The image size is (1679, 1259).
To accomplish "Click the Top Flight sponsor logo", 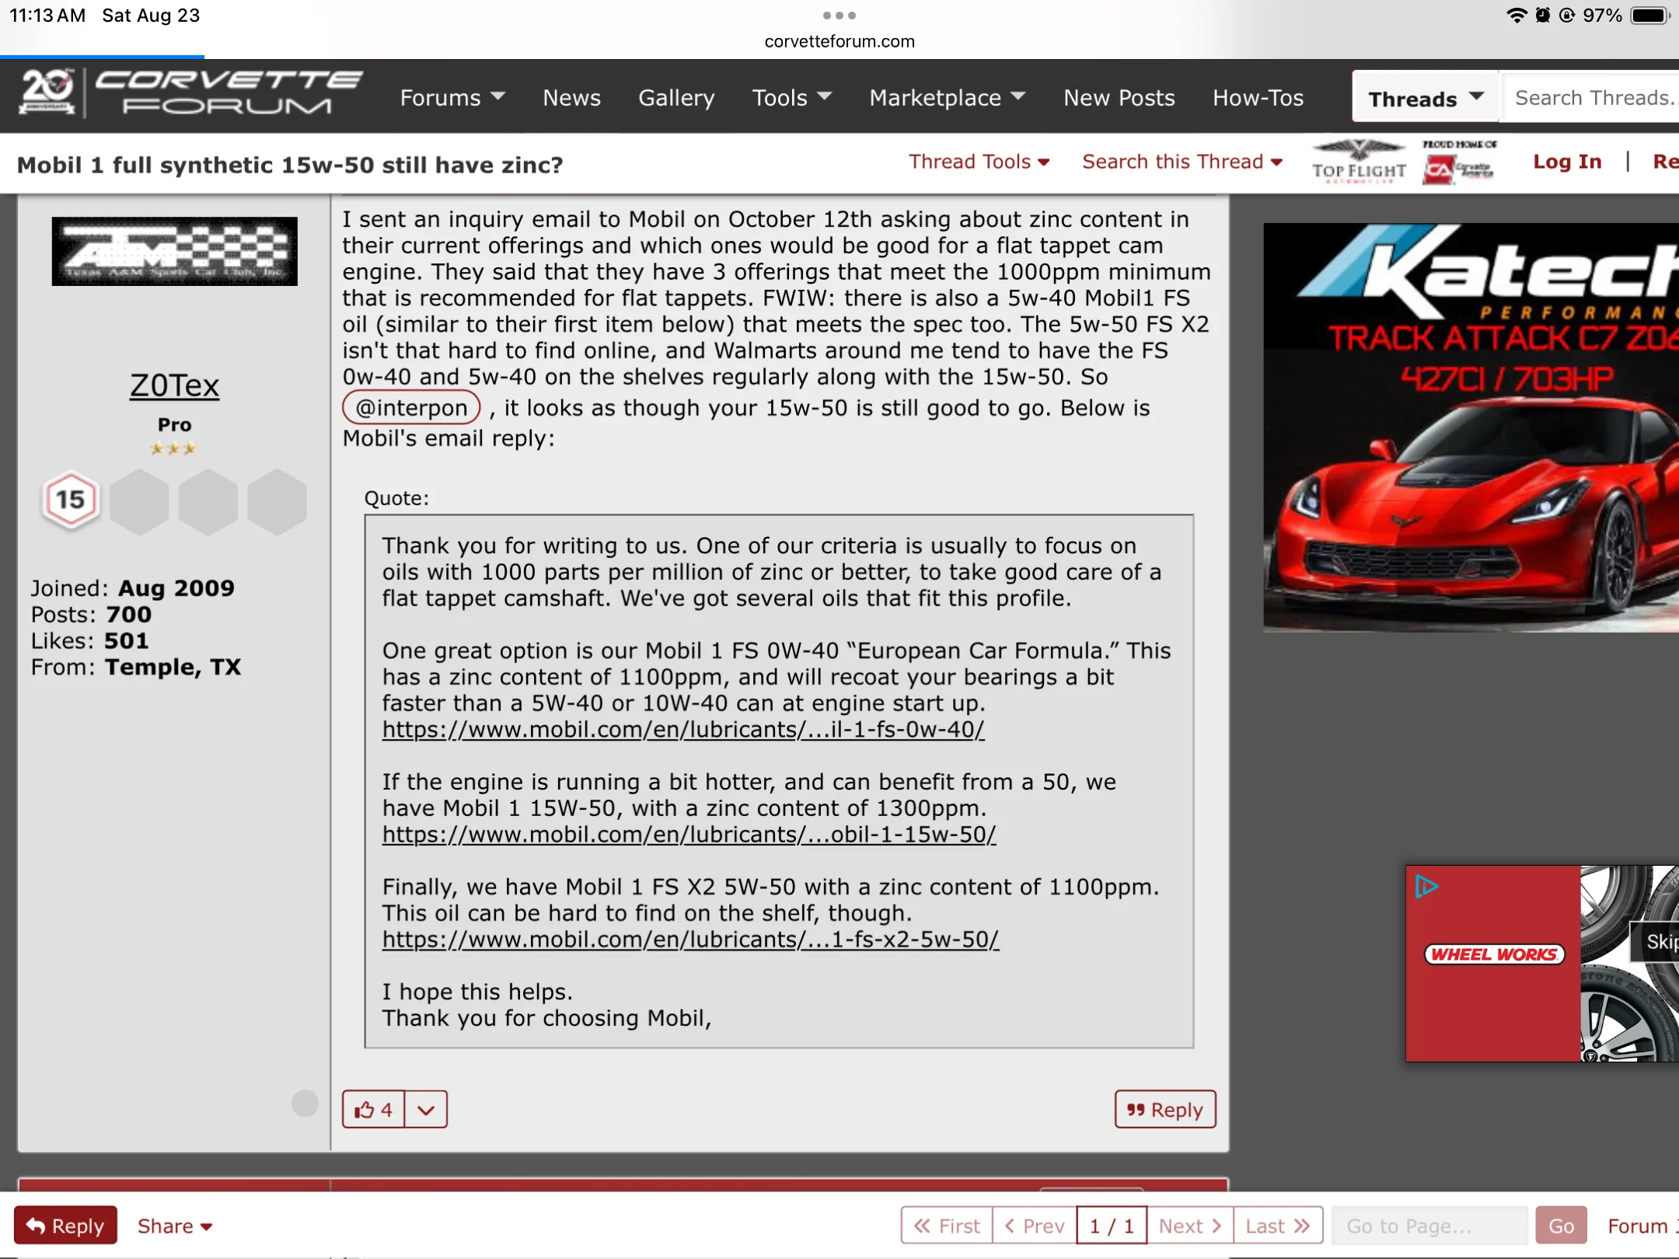I will [x=1360, y=162].
